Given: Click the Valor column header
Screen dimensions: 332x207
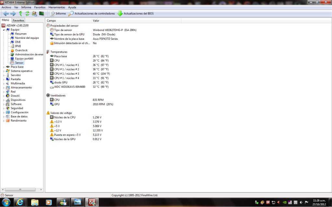Looking at the screenshot, I should coord(136,21).
